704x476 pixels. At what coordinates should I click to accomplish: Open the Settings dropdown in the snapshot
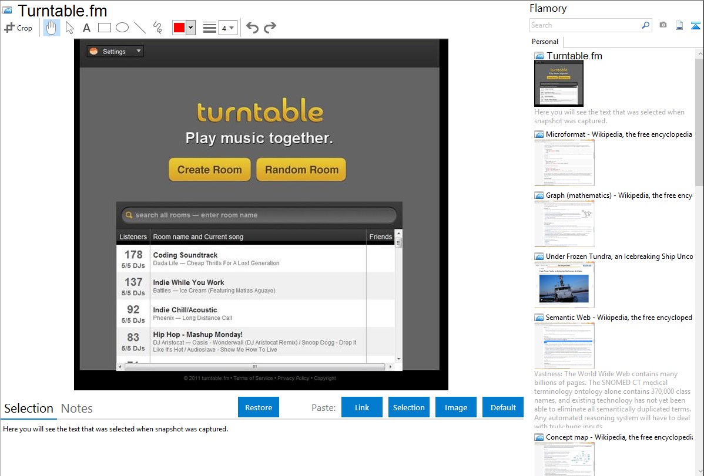coord(115,52)
